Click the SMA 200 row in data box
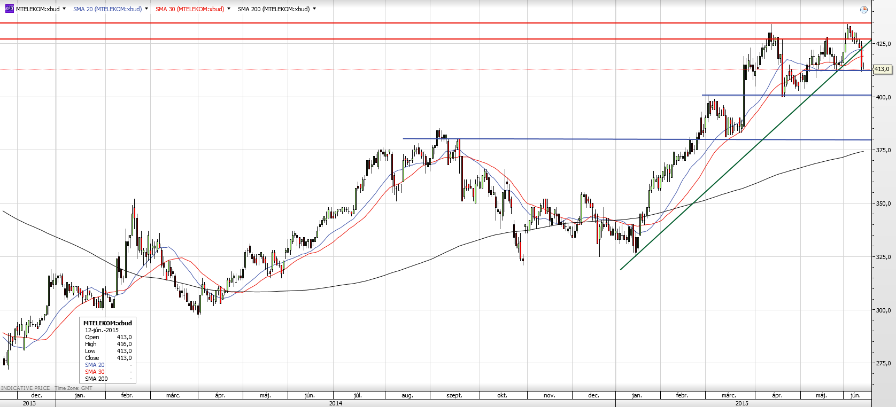 point(108,379)
